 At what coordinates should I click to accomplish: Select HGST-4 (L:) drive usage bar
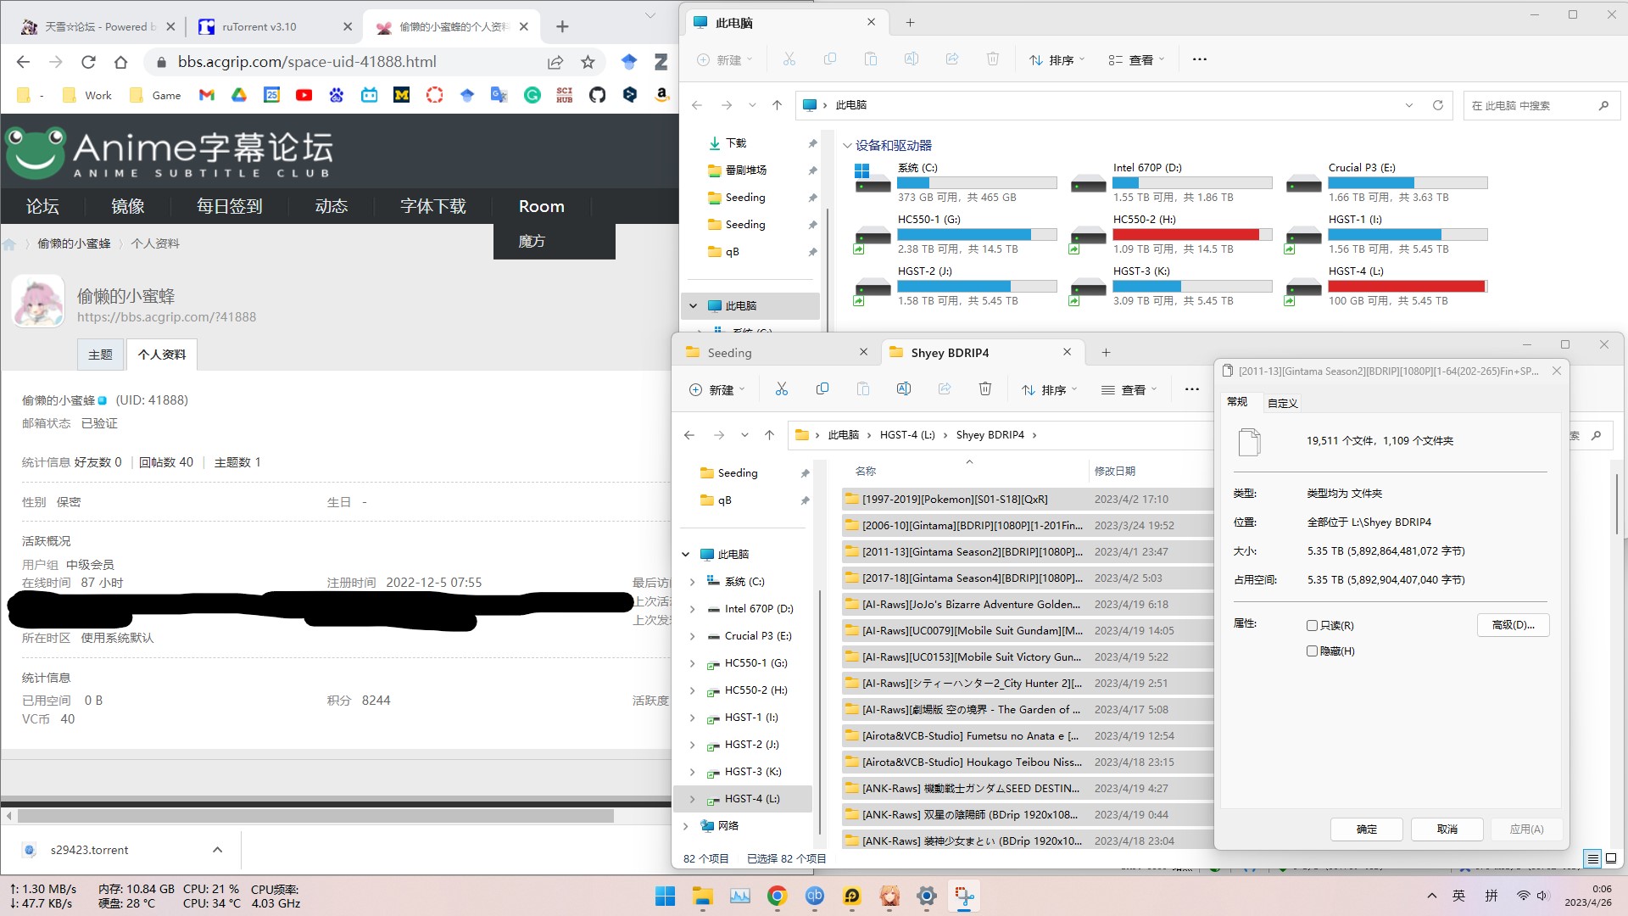pyautogui.click(x=1408, y=287)
